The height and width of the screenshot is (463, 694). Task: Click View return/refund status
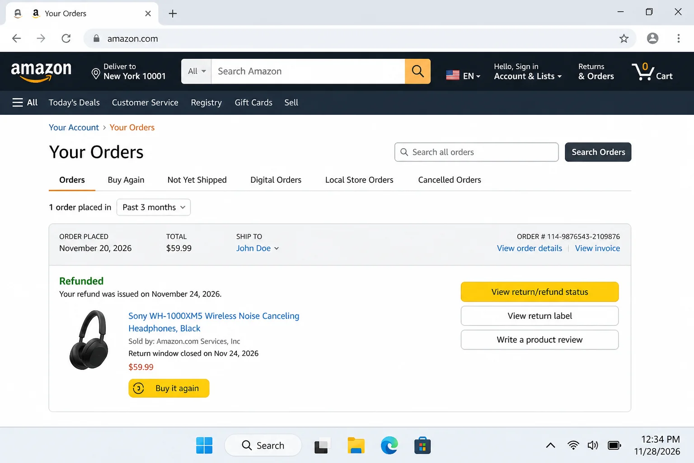pyautogui.click(x=539, y=292)
